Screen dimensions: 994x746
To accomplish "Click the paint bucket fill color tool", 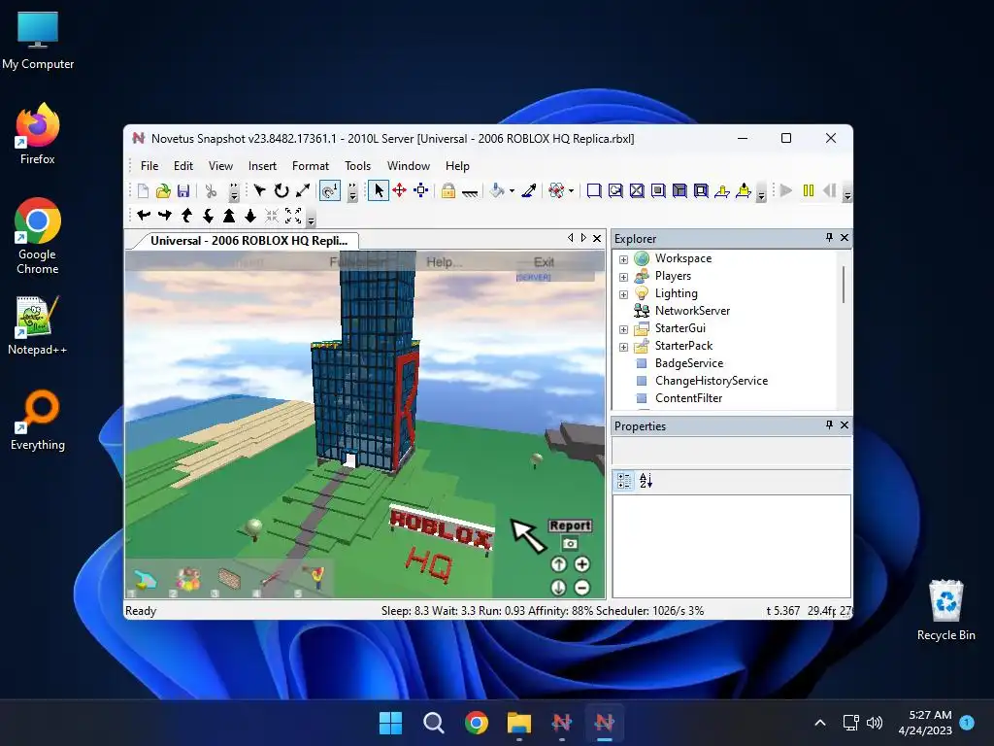I will [x=498, y=190].
